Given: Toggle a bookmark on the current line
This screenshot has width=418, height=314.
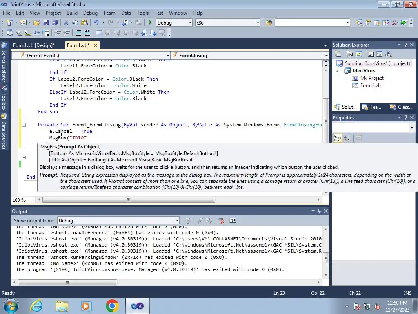Looking at the screenshot, I should click(x=99, y=33).
